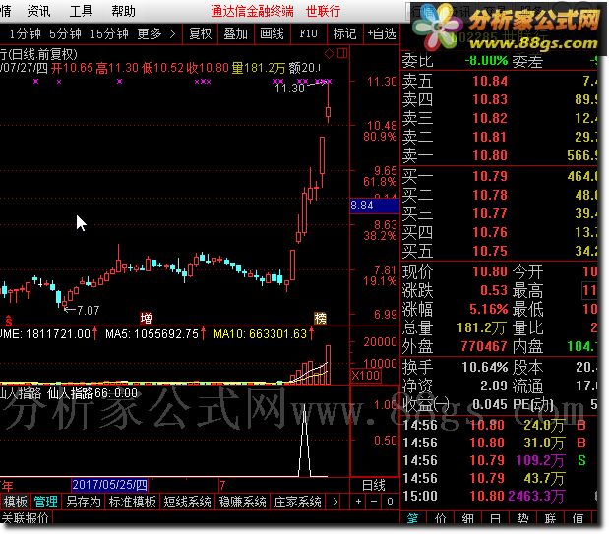This screenshot has height=534, width=609.
Task: Click the red S marker below candlesticks
Action: [x=8, y=321]
